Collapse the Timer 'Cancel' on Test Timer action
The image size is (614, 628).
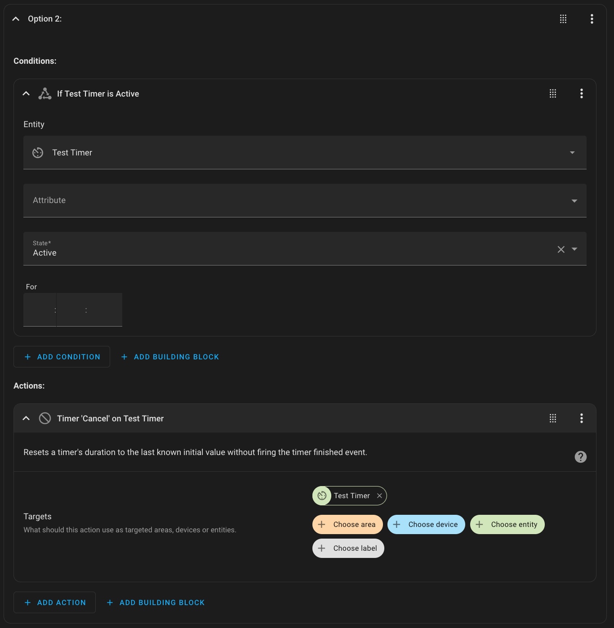[26, 418]
